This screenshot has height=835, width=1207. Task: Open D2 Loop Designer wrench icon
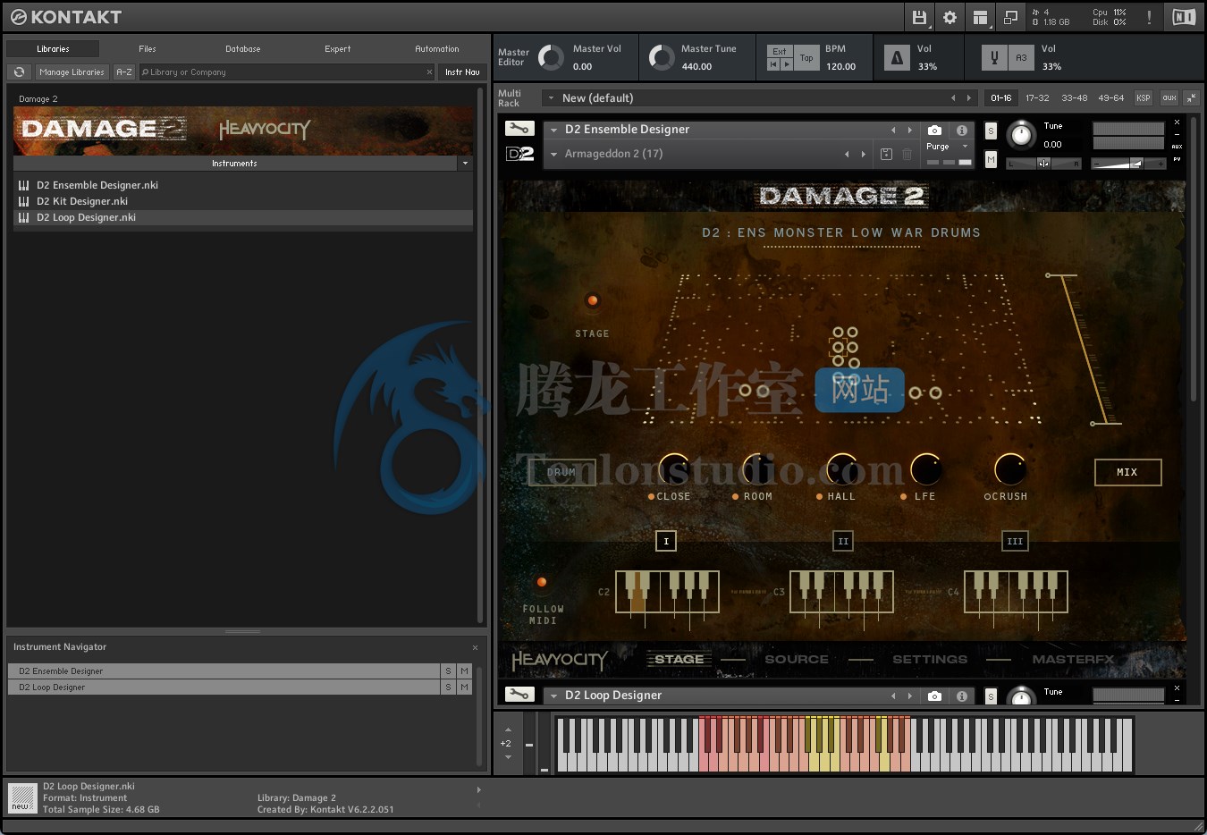click(519, 695)
